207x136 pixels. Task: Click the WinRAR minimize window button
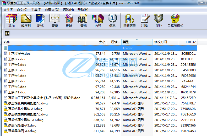201,2
